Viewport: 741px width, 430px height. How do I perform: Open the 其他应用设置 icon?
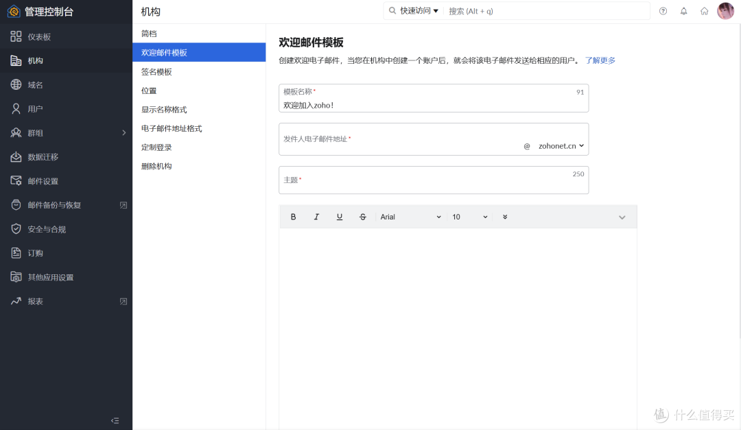pos(16,277)
